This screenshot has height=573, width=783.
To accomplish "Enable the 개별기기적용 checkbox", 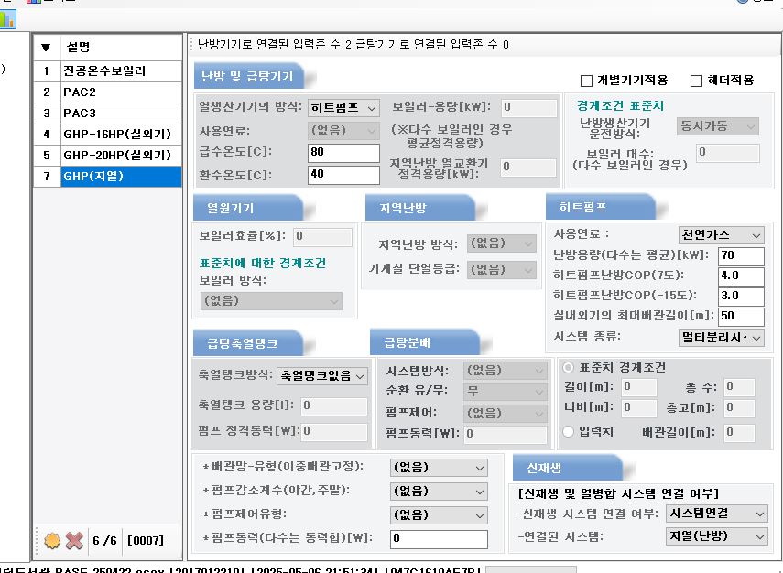I will pyautogui.click(x=588, y=81).
